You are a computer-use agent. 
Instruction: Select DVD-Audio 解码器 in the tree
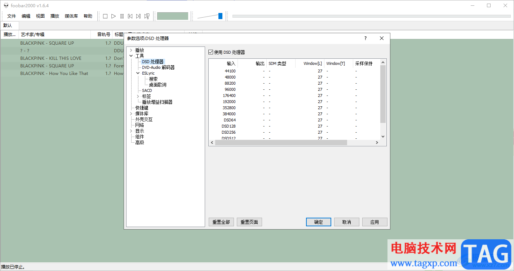(158, 67)
